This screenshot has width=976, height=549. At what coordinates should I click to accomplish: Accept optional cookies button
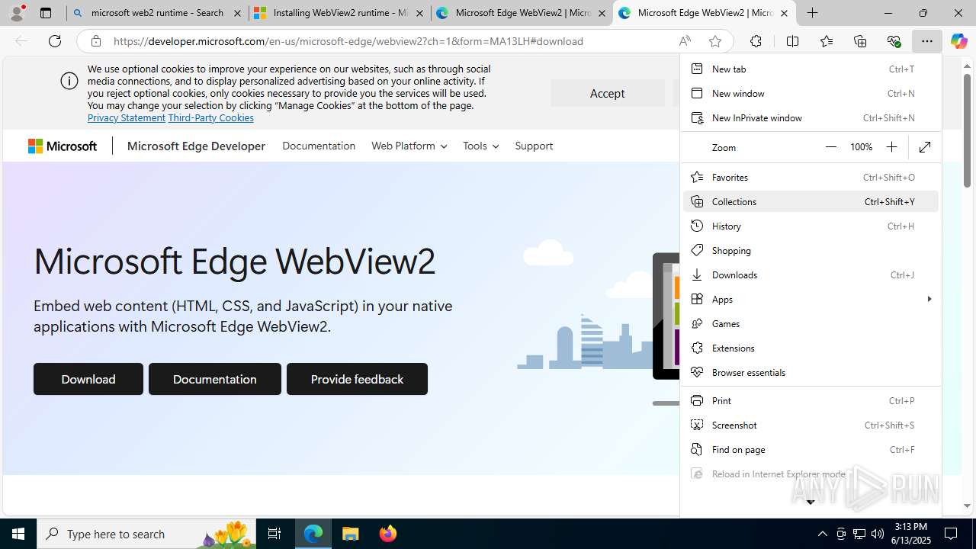(x=607, y=93)
